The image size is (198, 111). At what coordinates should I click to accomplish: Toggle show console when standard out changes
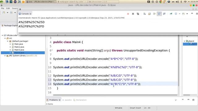159,14
